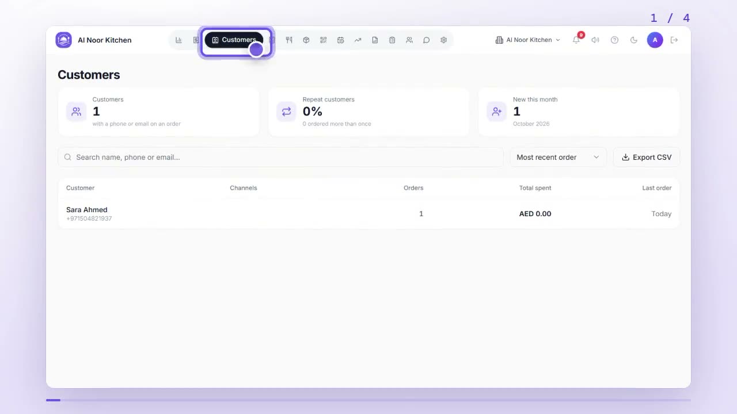Click the Orders column header
737x414 pixels.
click(413, 188)
